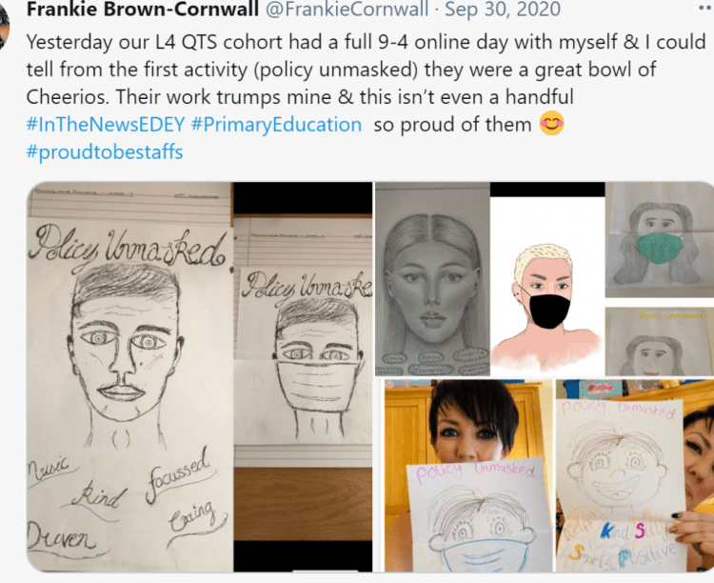Click the Kind Silly Positive words on drawing

click(x=620, y=542)
